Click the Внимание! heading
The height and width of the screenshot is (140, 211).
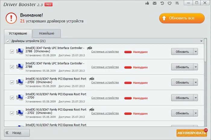pyautogui.click(x=32, y=15)
